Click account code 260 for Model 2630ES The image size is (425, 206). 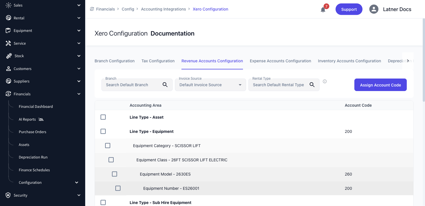[348, 174]
